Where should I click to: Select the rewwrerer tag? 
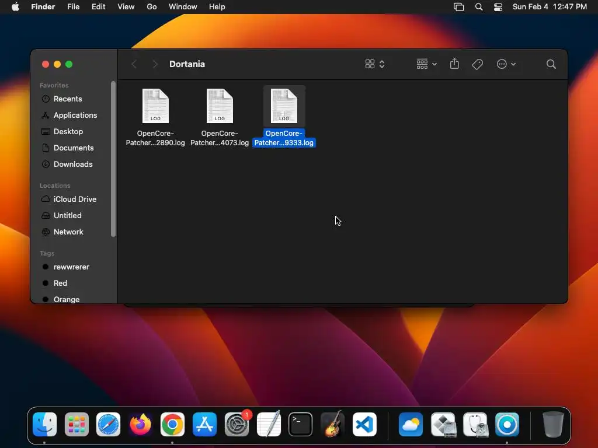(x=71, y=267)
